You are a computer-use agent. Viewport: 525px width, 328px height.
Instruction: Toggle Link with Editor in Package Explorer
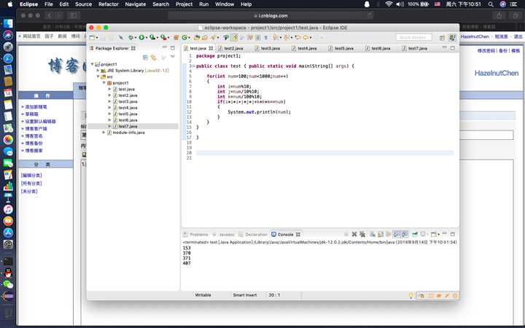click(154, 58)
